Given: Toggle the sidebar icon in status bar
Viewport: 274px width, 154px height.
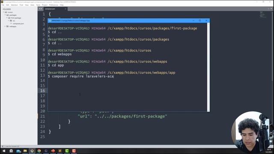Looking at the screenshot, I should pyautogui.click(x=3, y=146).
